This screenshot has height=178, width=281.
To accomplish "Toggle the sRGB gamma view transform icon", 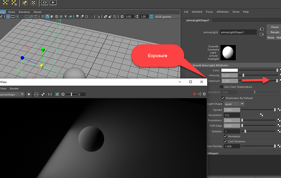I will [151, 17].
